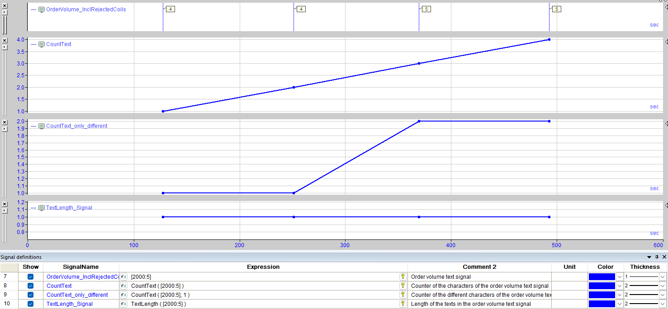668x309 pixels.
Task: Expand arrow button of TextLength_Signal strip
Action: (x=5, y=211)
